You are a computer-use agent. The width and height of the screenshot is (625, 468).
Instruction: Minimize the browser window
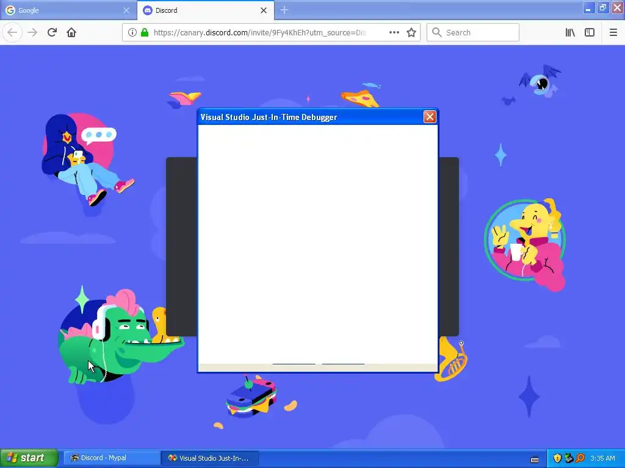tap(588, 8)
